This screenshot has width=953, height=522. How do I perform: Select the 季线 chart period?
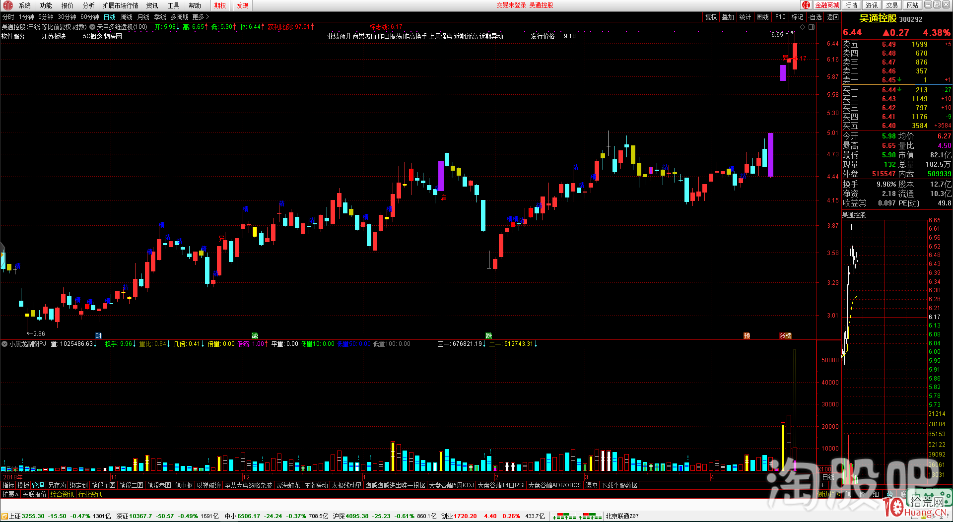(160, 17)
